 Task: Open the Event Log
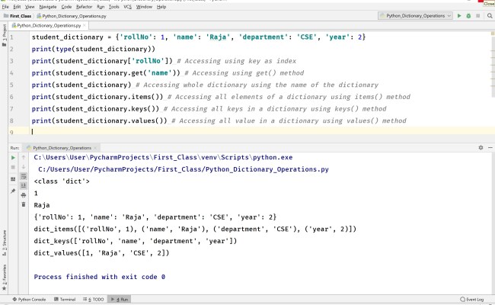[x=472, y=300]
